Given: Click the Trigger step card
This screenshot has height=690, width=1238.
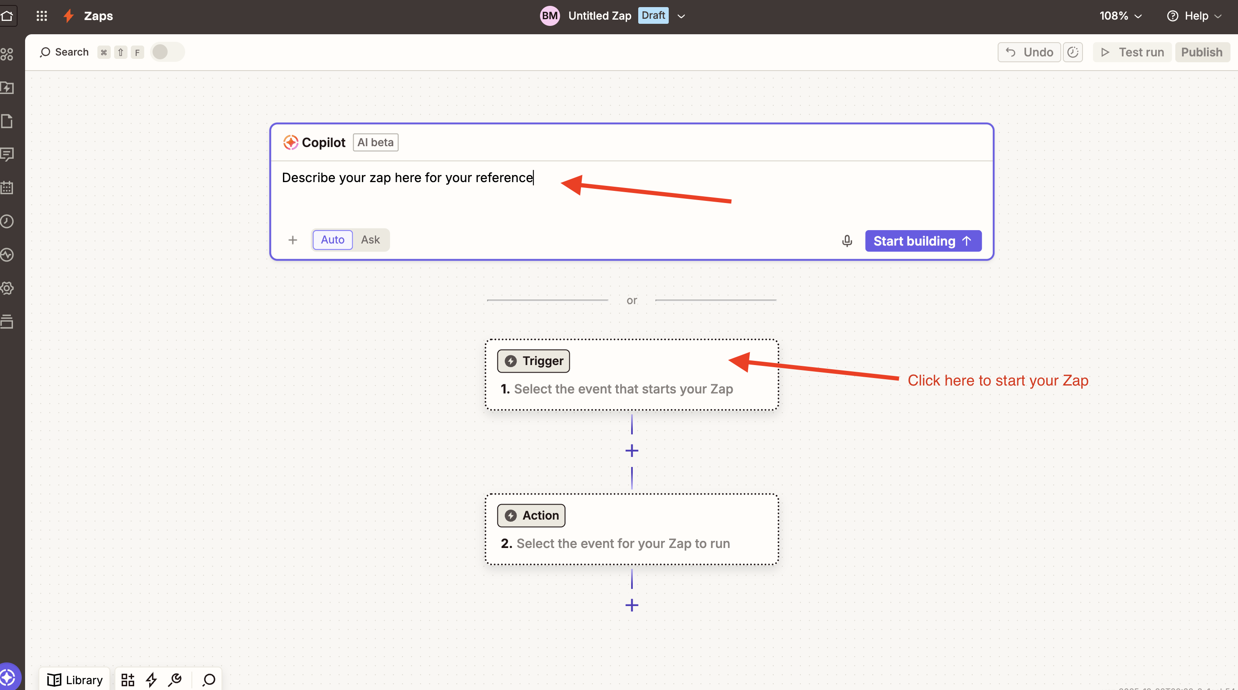Looking at the screenshot, I should (632, 375).
